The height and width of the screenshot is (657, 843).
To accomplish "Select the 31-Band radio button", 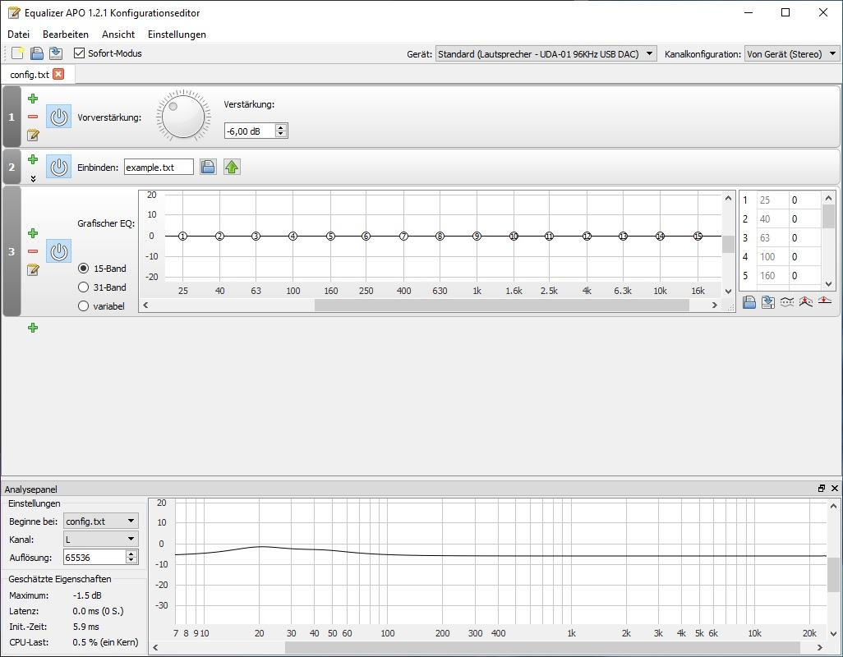I will click(x=83, y=287).
